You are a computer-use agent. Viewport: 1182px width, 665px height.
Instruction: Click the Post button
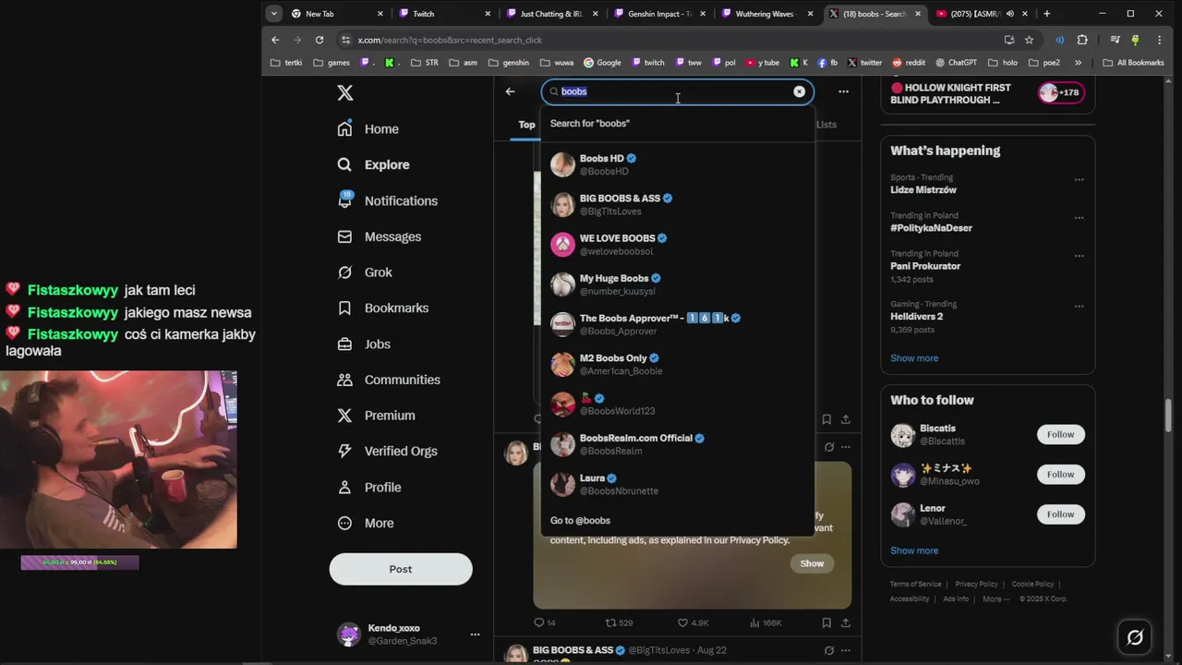click(401, 569)
